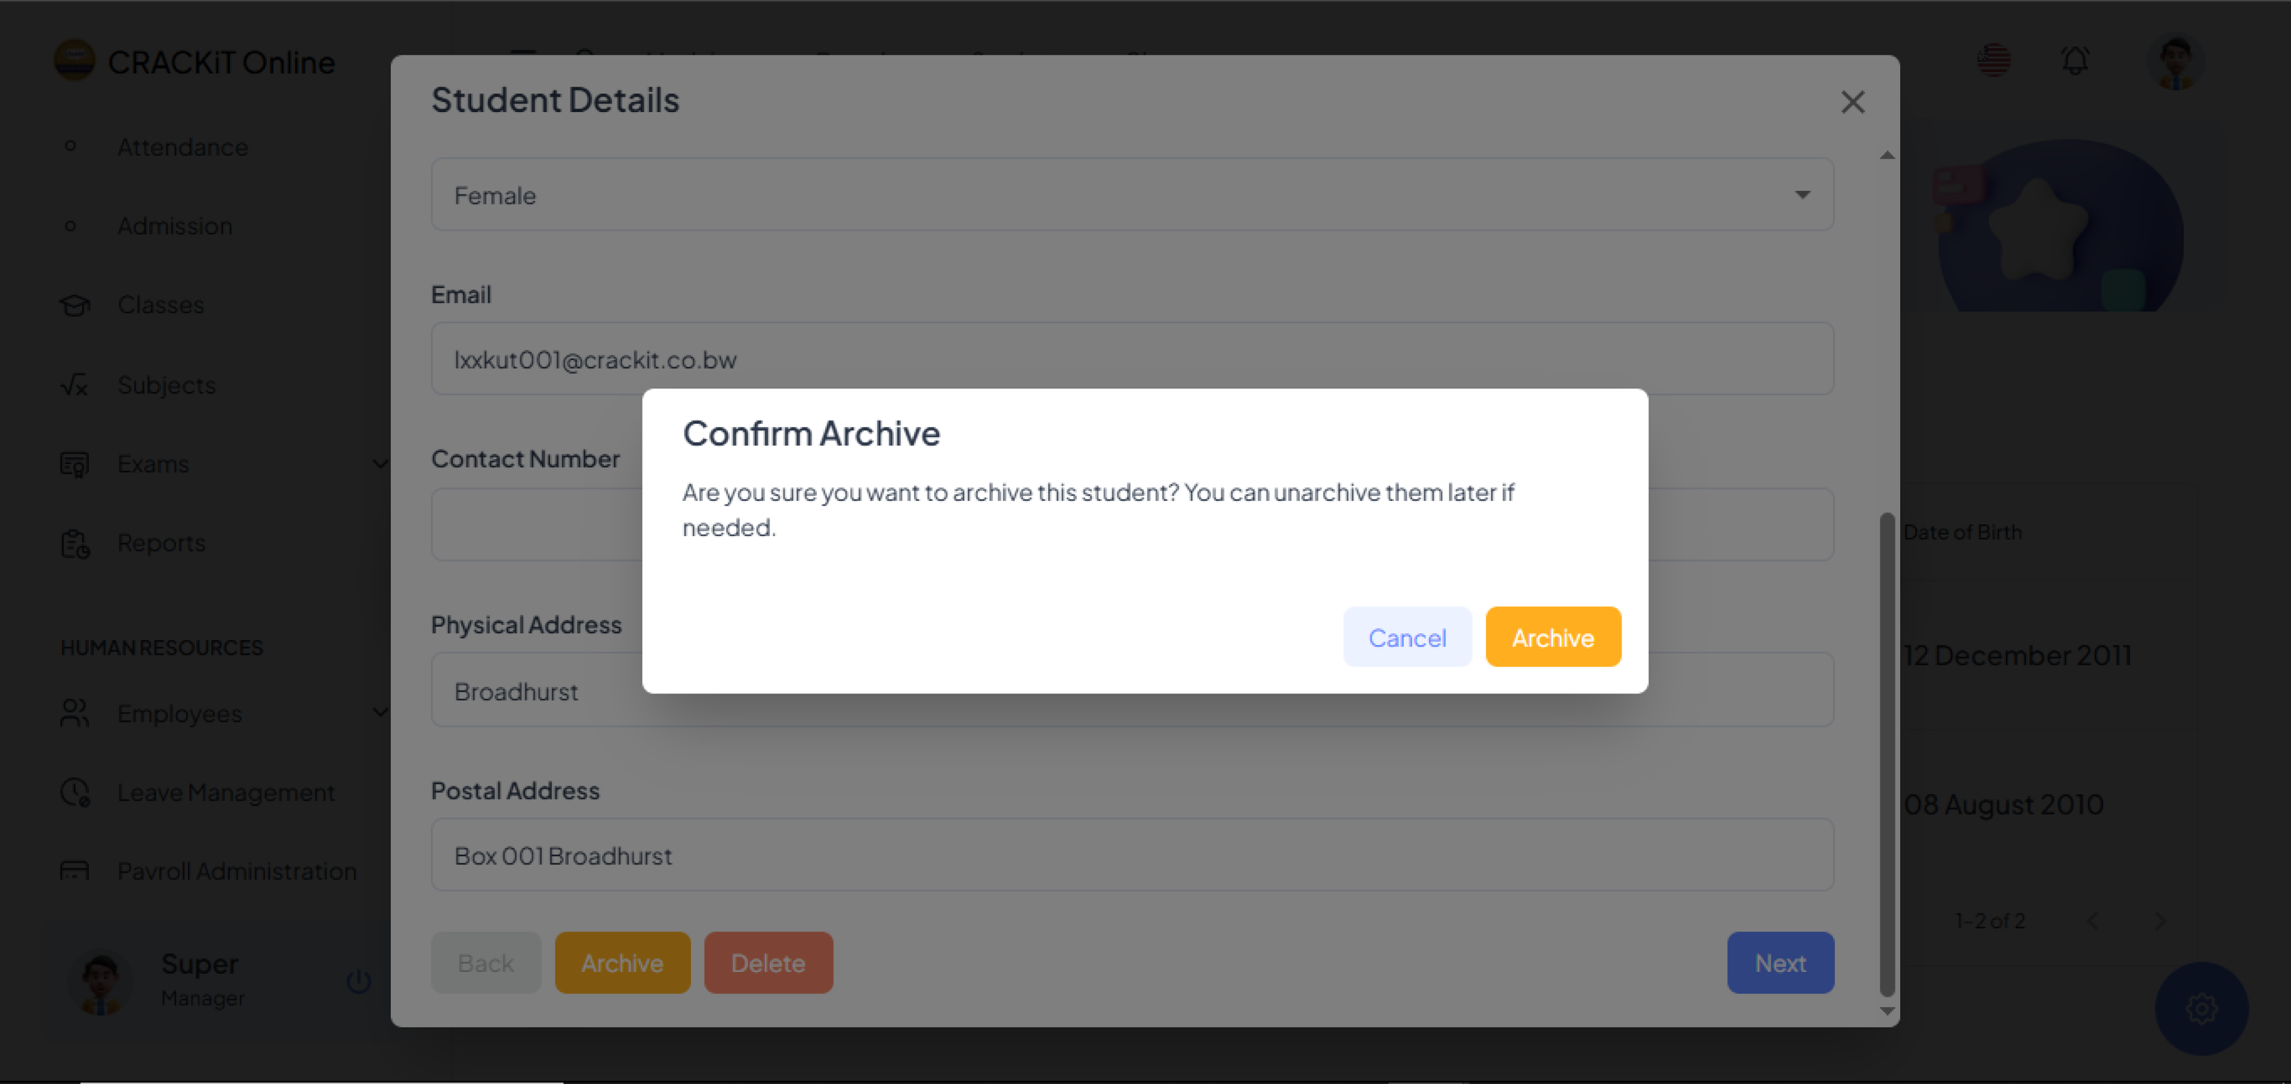Open Leave Management menu item

coord(226,792)
